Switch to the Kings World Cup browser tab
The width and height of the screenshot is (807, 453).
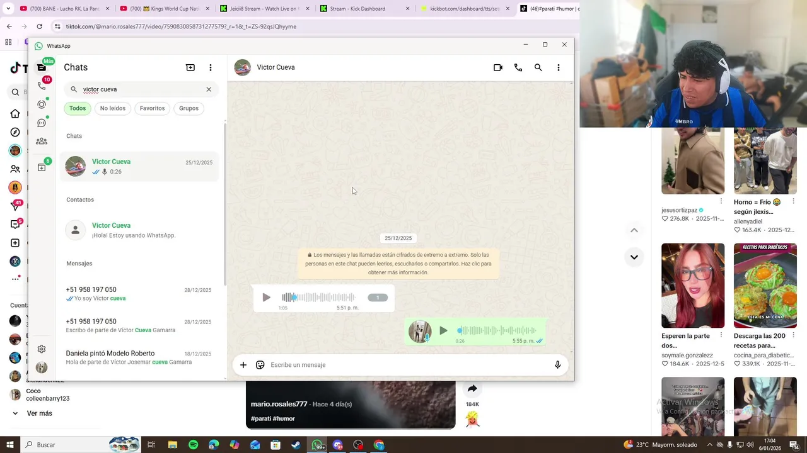pyautogui.click(x=163, y=9)
